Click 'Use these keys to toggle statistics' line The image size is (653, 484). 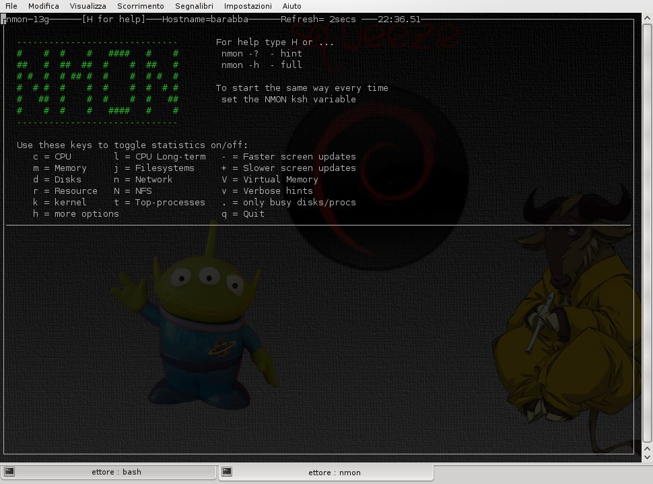(x=132, y=145)
